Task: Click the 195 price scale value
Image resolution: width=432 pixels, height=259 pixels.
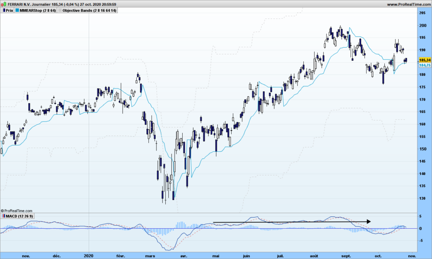Action: (x=422, y=38)
